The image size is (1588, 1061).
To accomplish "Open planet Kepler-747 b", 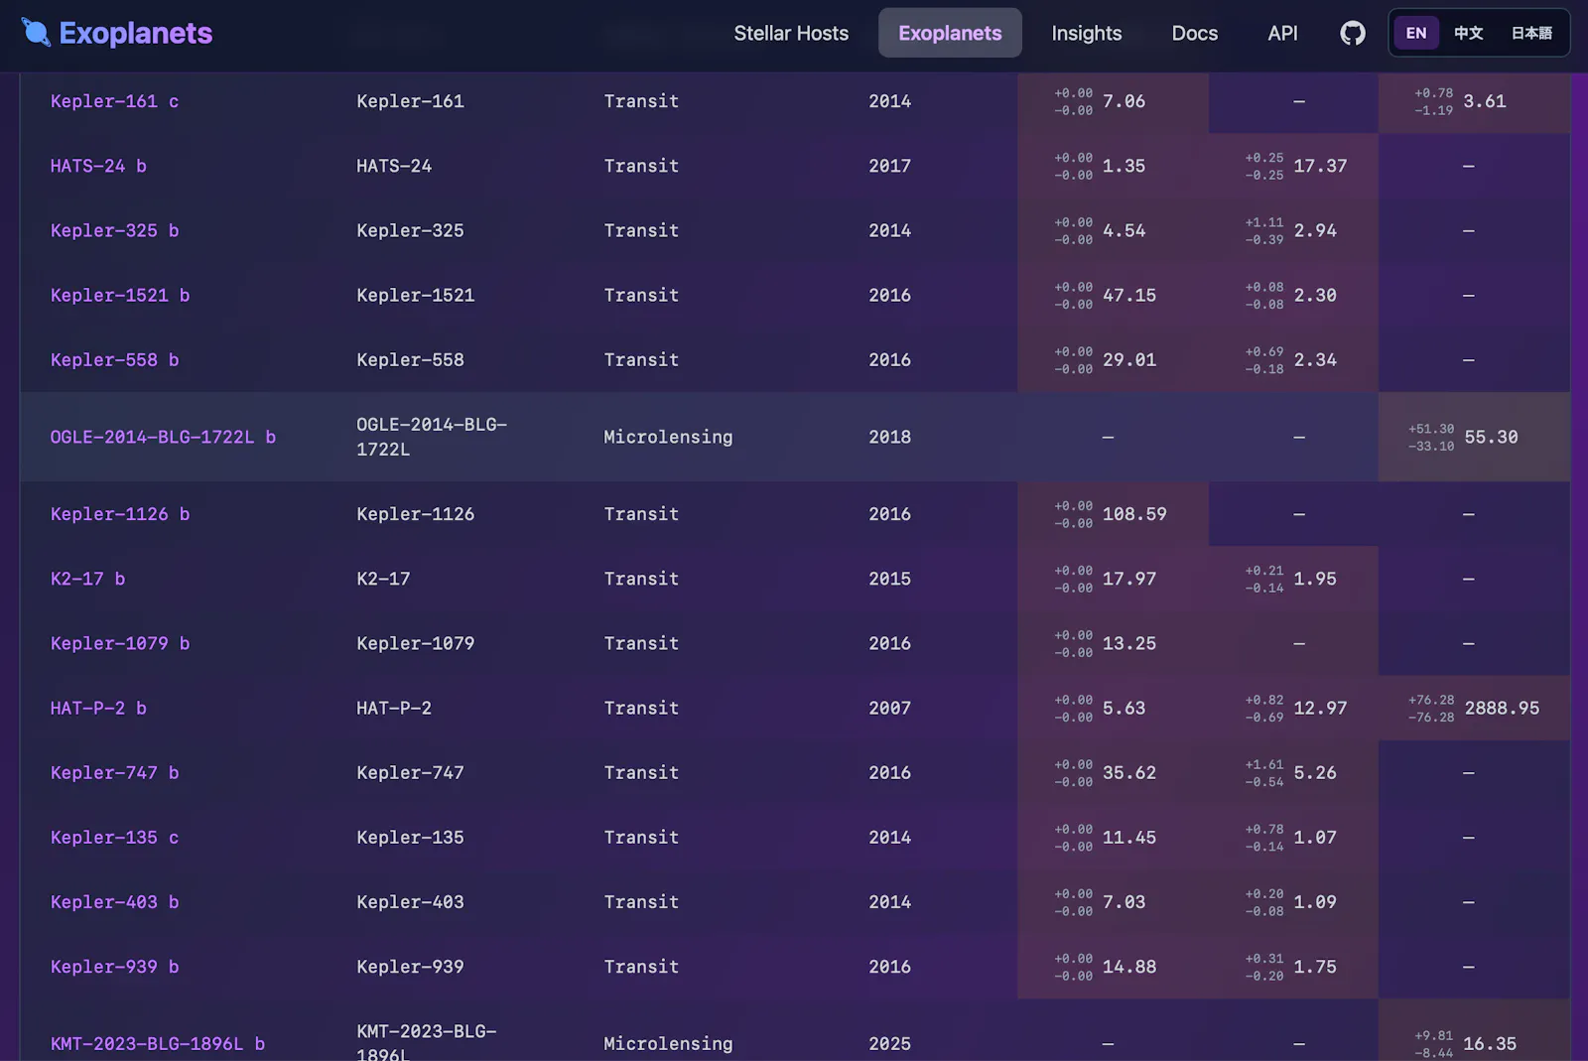I will coord(114,772).
